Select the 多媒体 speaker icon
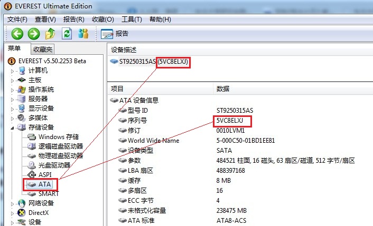This screenshot has height=226, width=373. [x=22, y=118]
